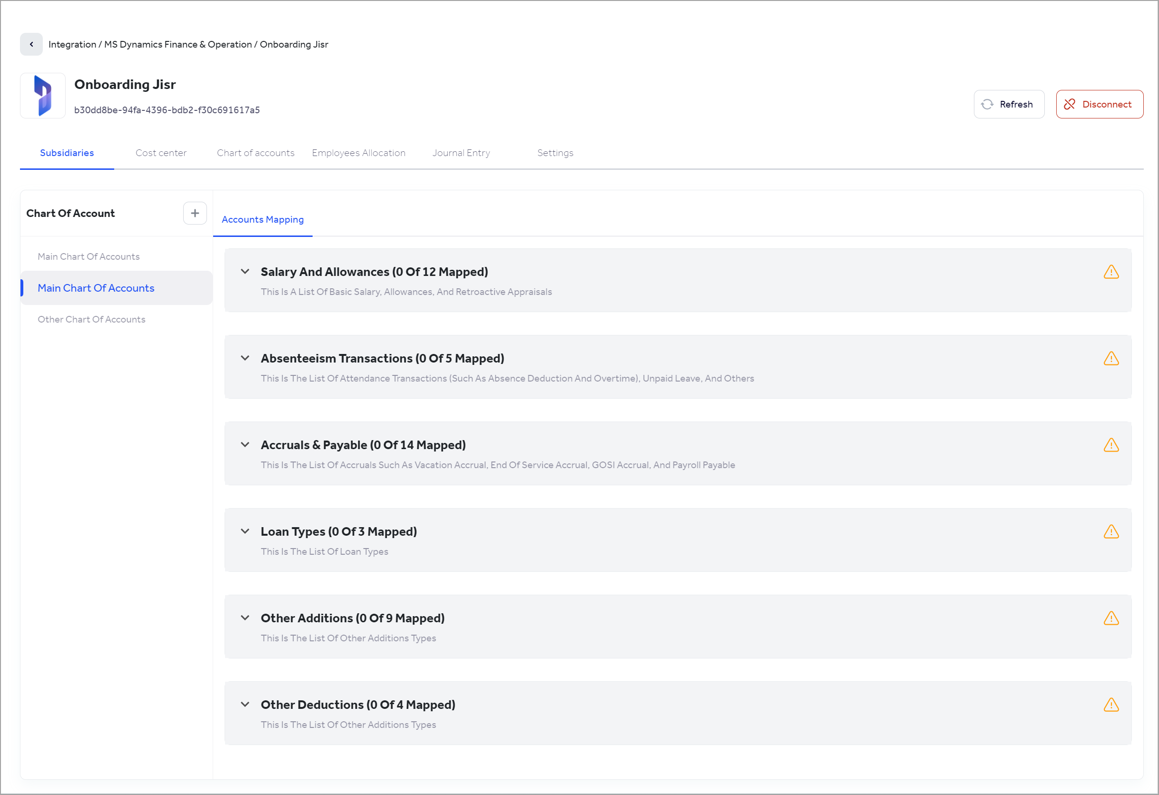Collapse the Other Deductions section
Screen dimensions: 1159x795
pos(245,704)
